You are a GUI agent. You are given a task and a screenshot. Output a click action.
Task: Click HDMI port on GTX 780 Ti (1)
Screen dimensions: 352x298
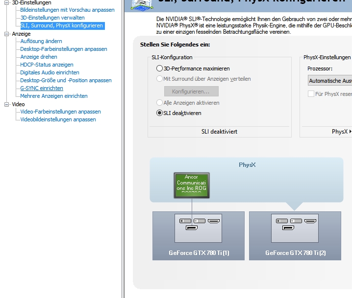pyautogui.click(x=214, y=221)
